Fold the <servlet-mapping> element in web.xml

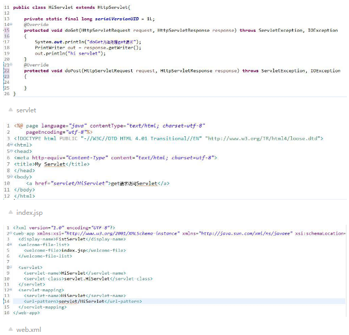pos(11,290)
